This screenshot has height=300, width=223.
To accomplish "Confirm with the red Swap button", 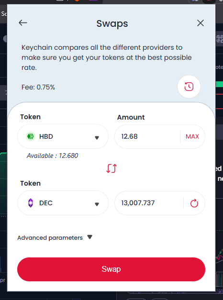I will (111, 269).
